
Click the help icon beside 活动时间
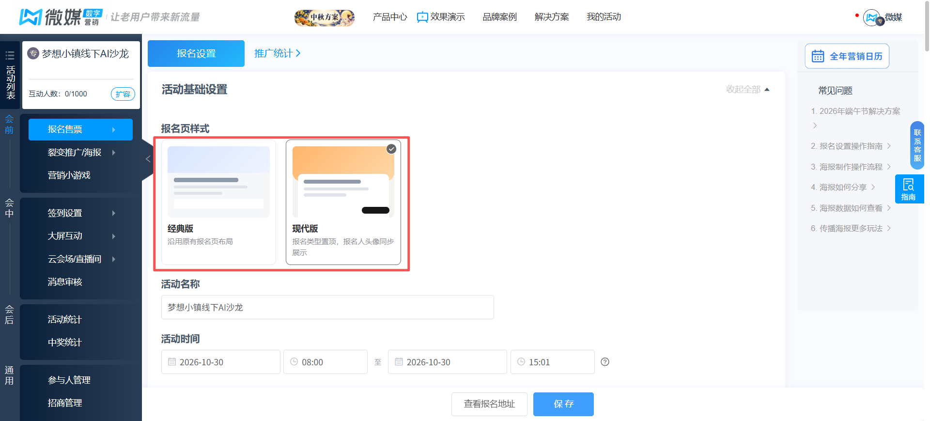pyautogui.click(x=605, y=362)
